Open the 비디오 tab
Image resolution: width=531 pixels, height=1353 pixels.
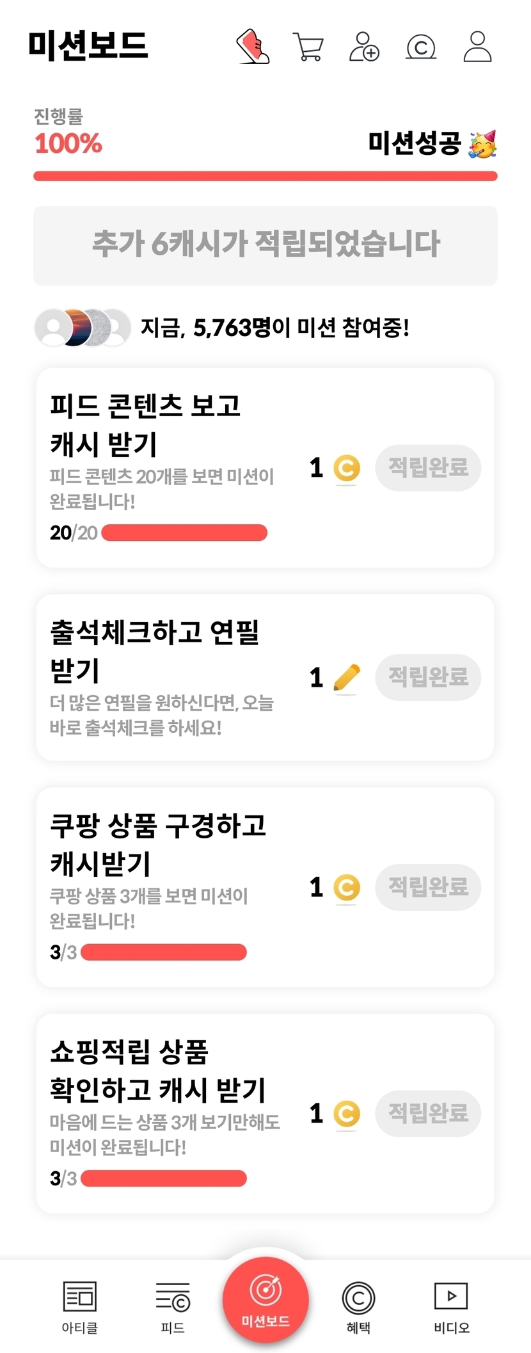click(451, 1307)
